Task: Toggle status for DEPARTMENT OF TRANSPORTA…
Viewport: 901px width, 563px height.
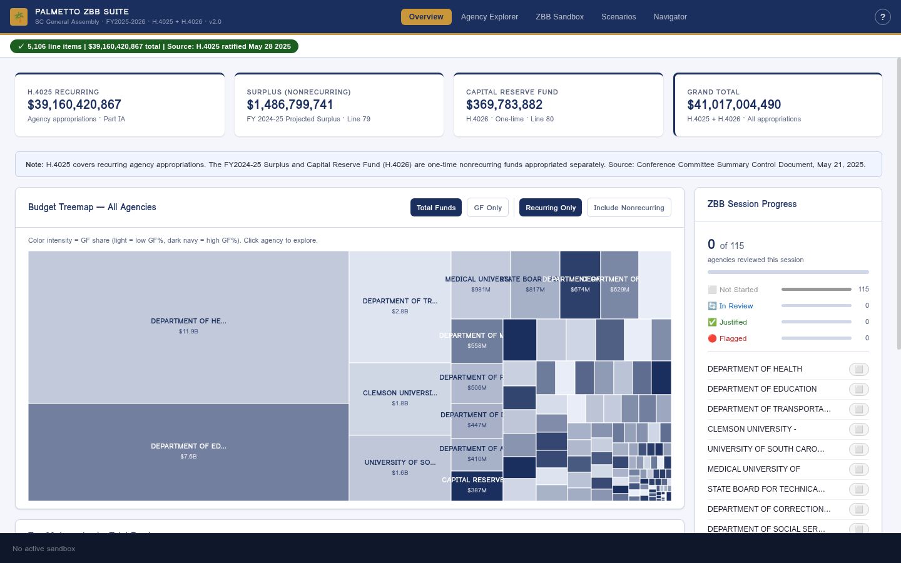Action: point(859,409)
